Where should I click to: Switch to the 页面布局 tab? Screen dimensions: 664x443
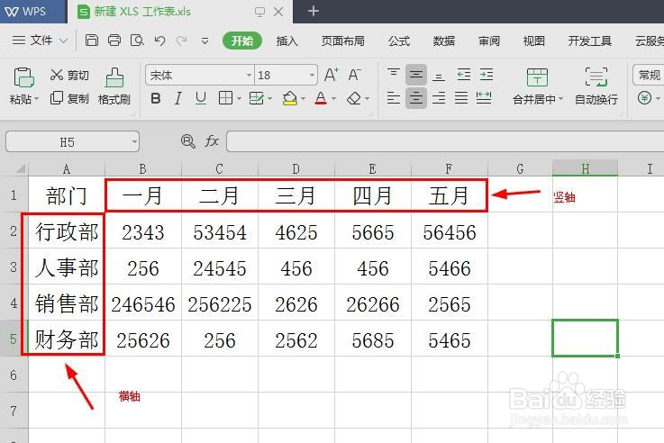point(342,41)
